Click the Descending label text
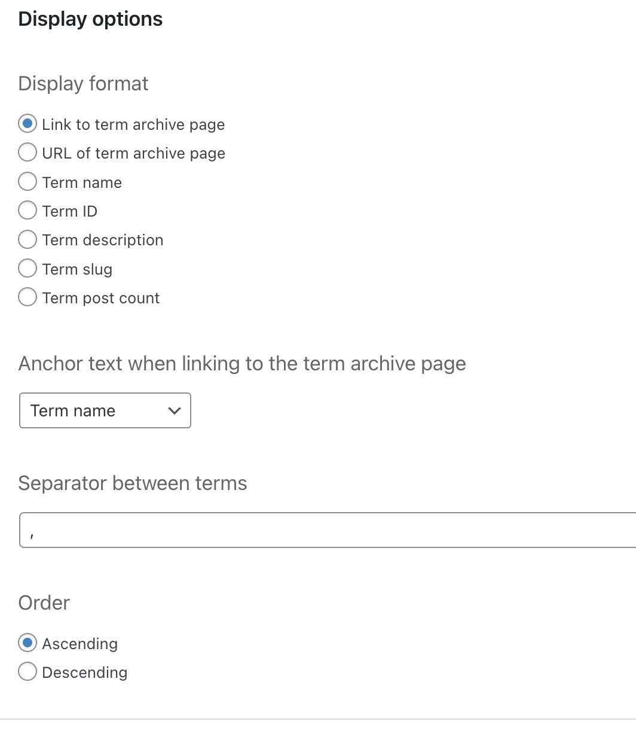 [85, 672]
